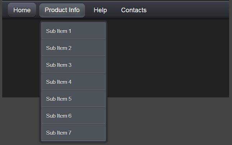Toggle the highlighted Product Info tab
Viewport: 232px width, 145px height.
click(62, 10)
